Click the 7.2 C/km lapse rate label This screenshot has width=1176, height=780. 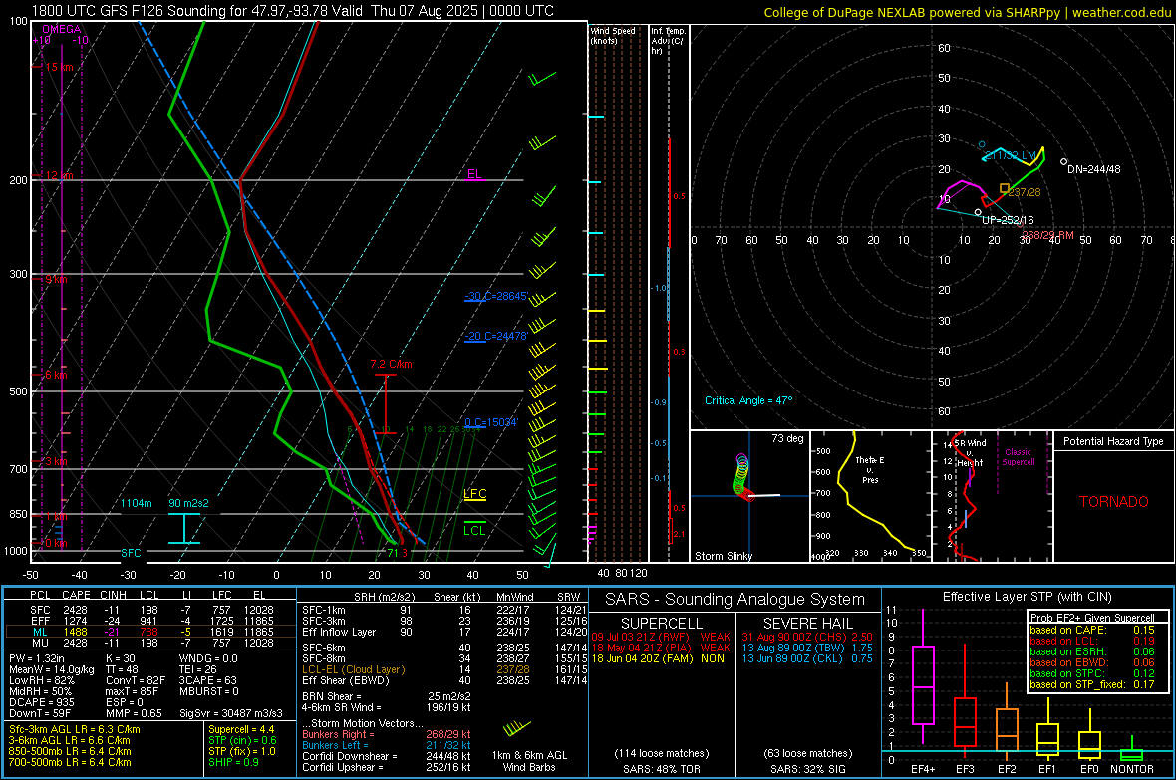391,364
